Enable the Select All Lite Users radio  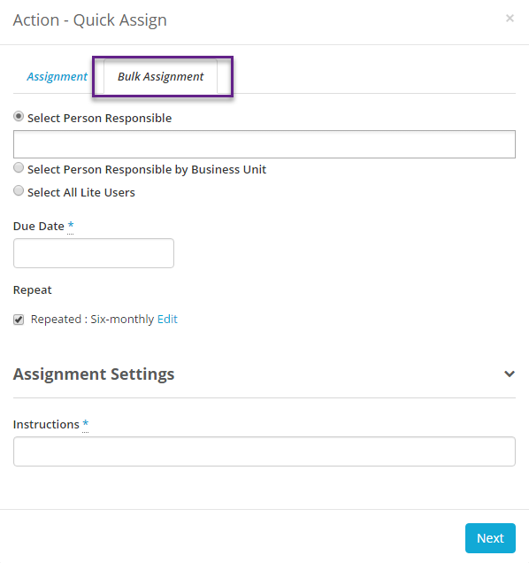pyautogui.click(x=19, y=190)
